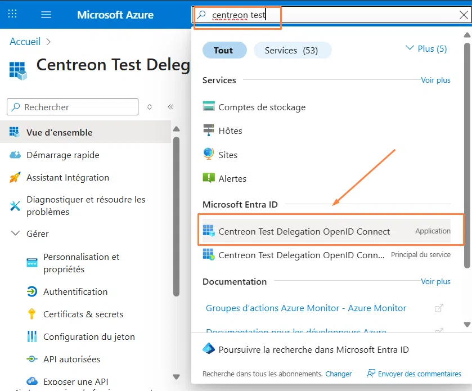
Task: Open the Azure portal app launcher grid
Action: [x=12, y=14]
